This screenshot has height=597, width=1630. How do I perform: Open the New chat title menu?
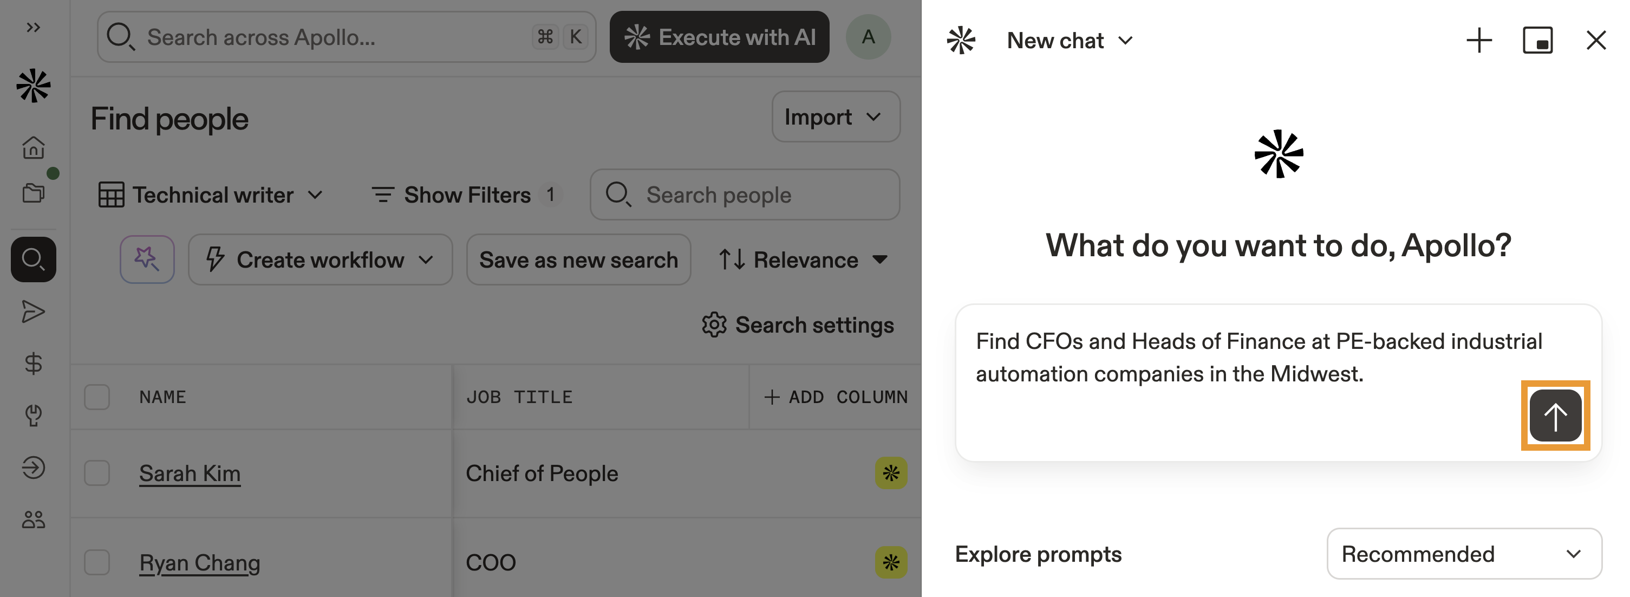pos(1070,41)
